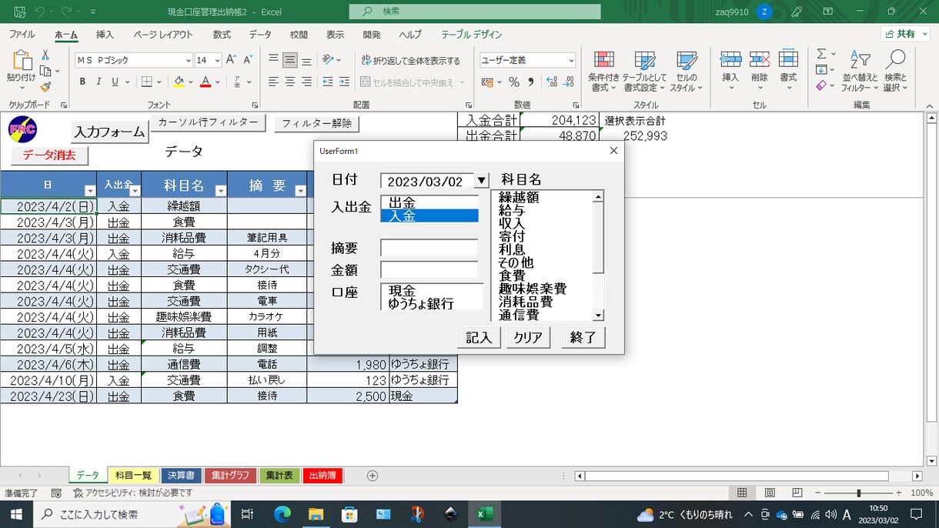
Task: Click the clear eraser icon in editing group
Action: 821,85
